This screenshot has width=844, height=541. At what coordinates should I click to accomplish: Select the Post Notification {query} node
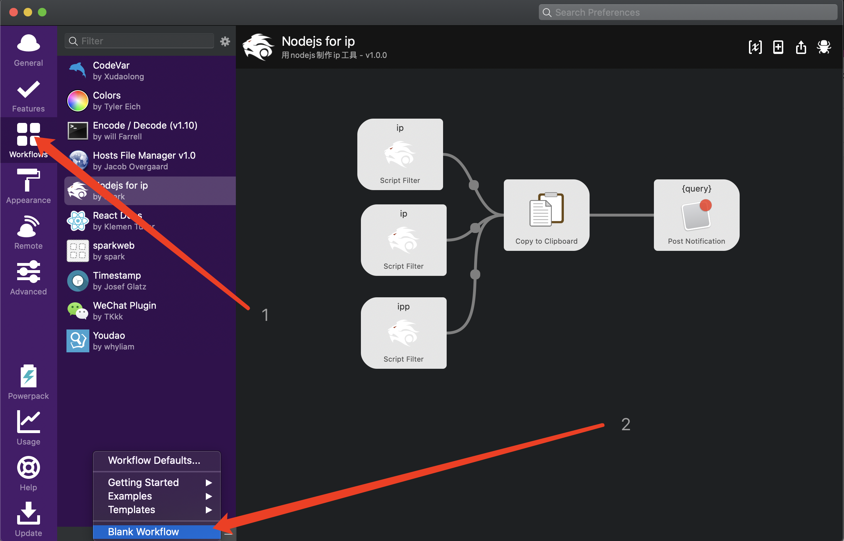coord(696,215)
